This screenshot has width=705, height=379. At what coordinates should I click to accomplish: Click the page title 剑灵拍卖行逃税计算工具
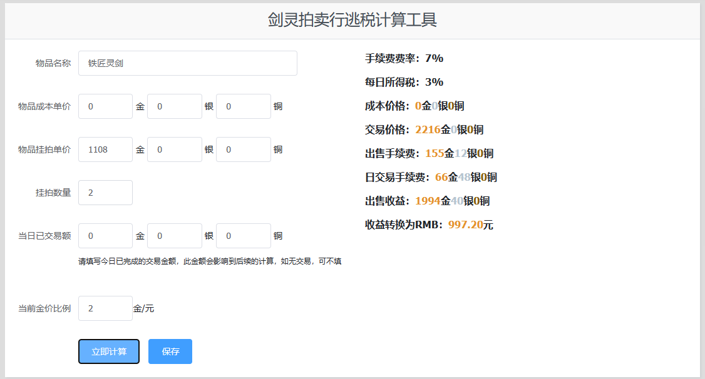click(x=352, y=20)
